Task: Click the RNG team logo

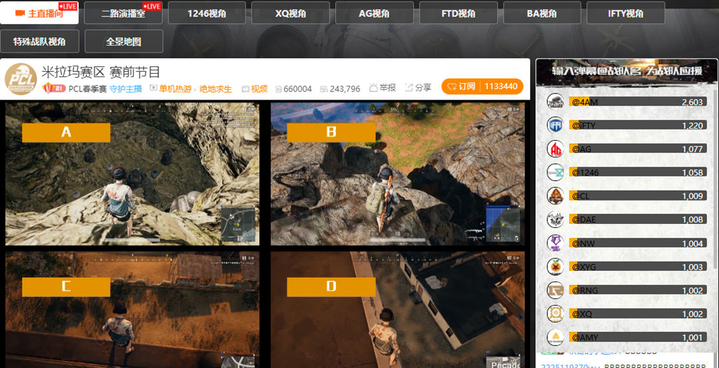Action: [x=555, y=290]
